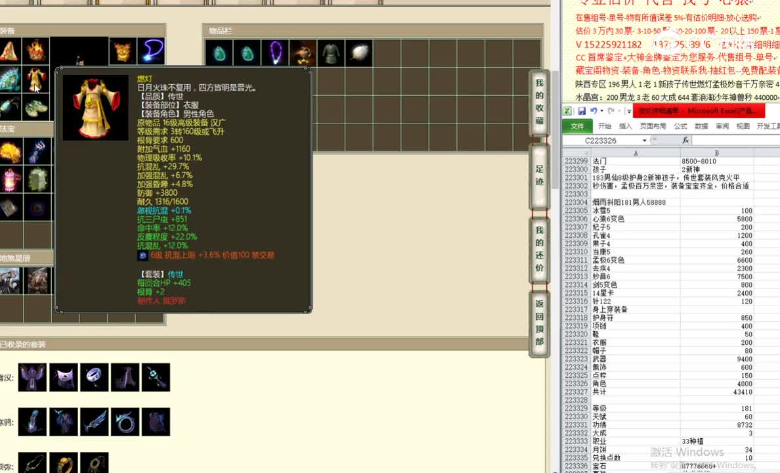Click the Excel formula bar field

pos(736,141)
